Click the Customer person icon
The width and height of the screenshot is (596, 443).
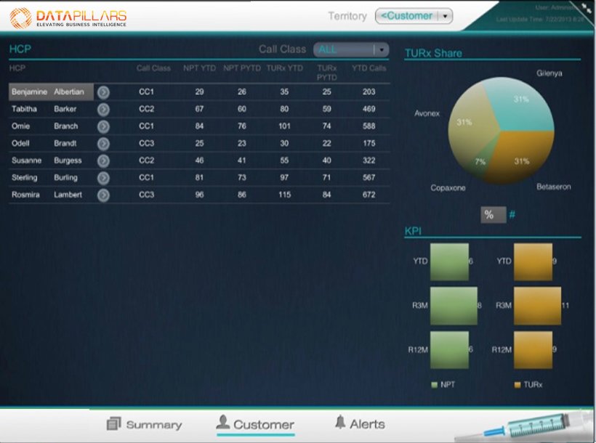[222, 422]
